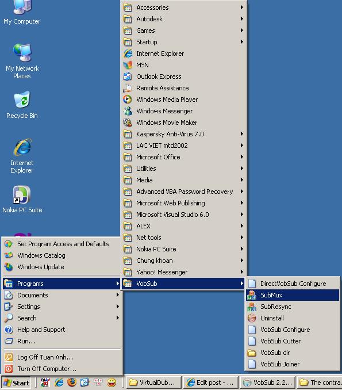
Task: Click the Uninstall entry for VobSub
Action: [x=293, y=318]
